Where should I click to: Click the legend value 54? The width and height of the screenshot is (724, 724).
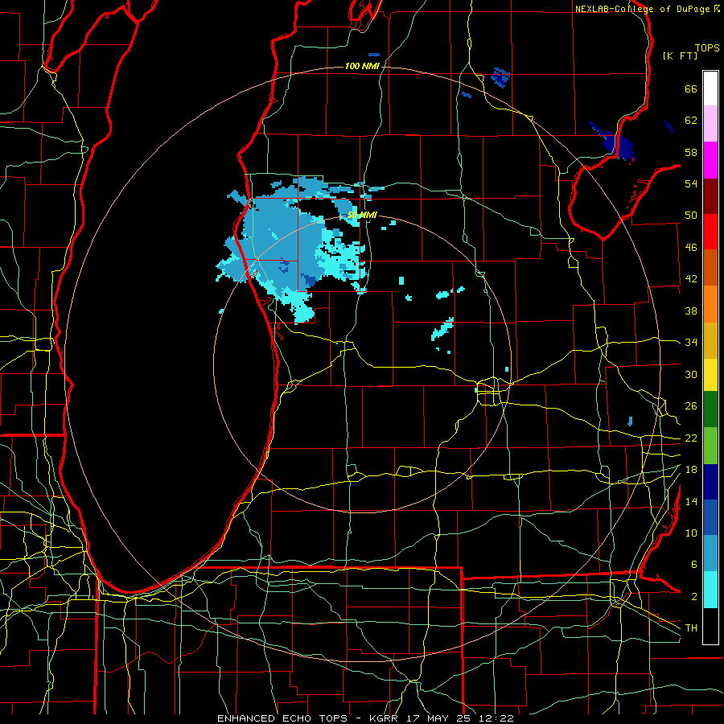click(x=691, y=183)
